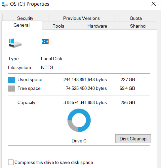The image size is (161, 168).
Task: Click the blue Used space color square
Action: [11, 80]
